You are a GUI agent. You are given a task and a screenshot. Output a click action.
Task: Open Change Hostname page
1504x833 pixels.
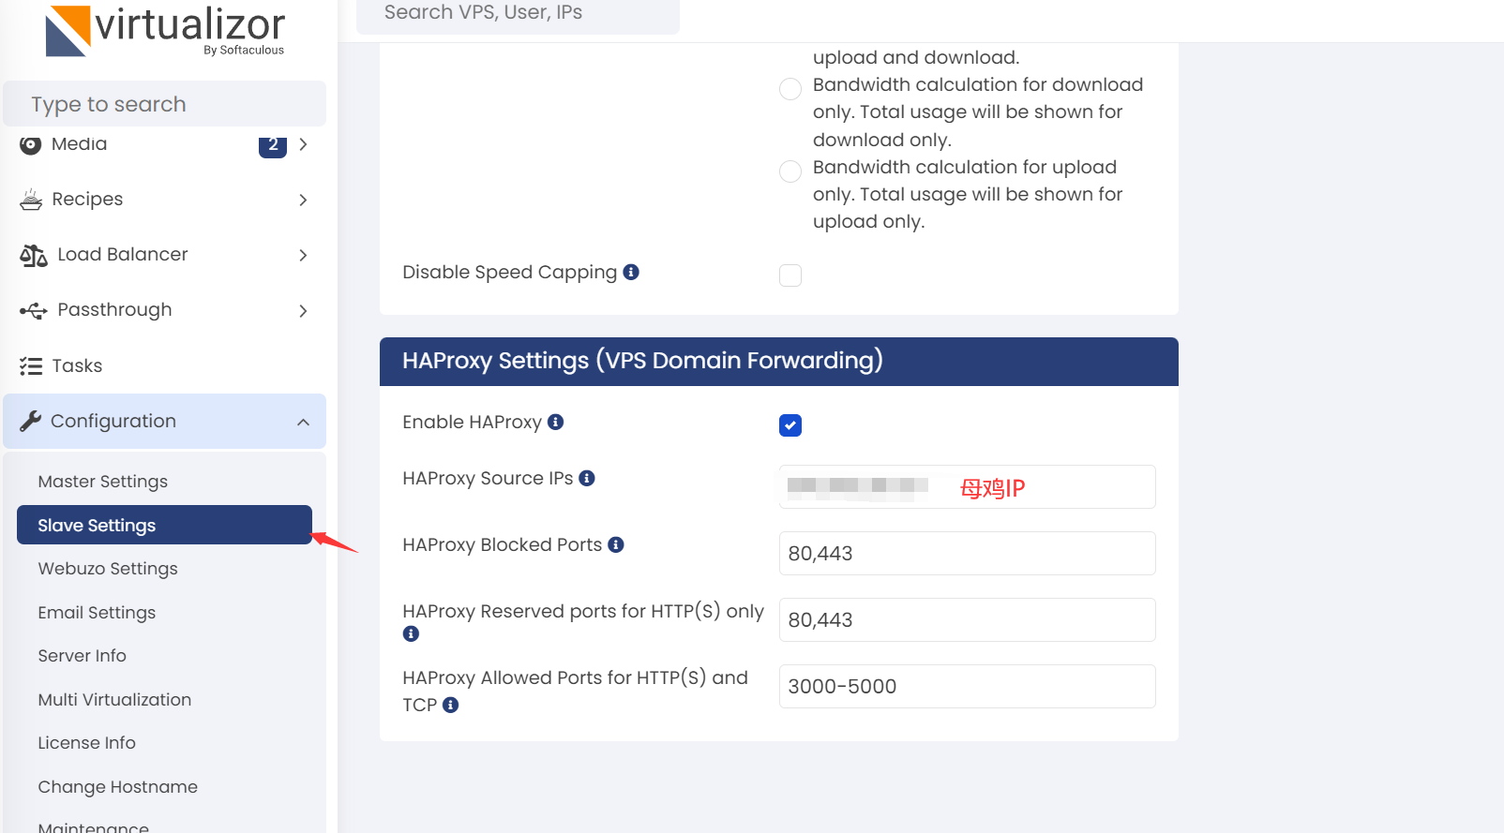click(118, 787)
